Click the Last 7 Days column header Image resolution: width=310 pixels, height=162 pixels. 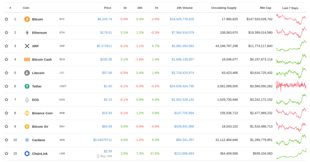click(290, 8)
